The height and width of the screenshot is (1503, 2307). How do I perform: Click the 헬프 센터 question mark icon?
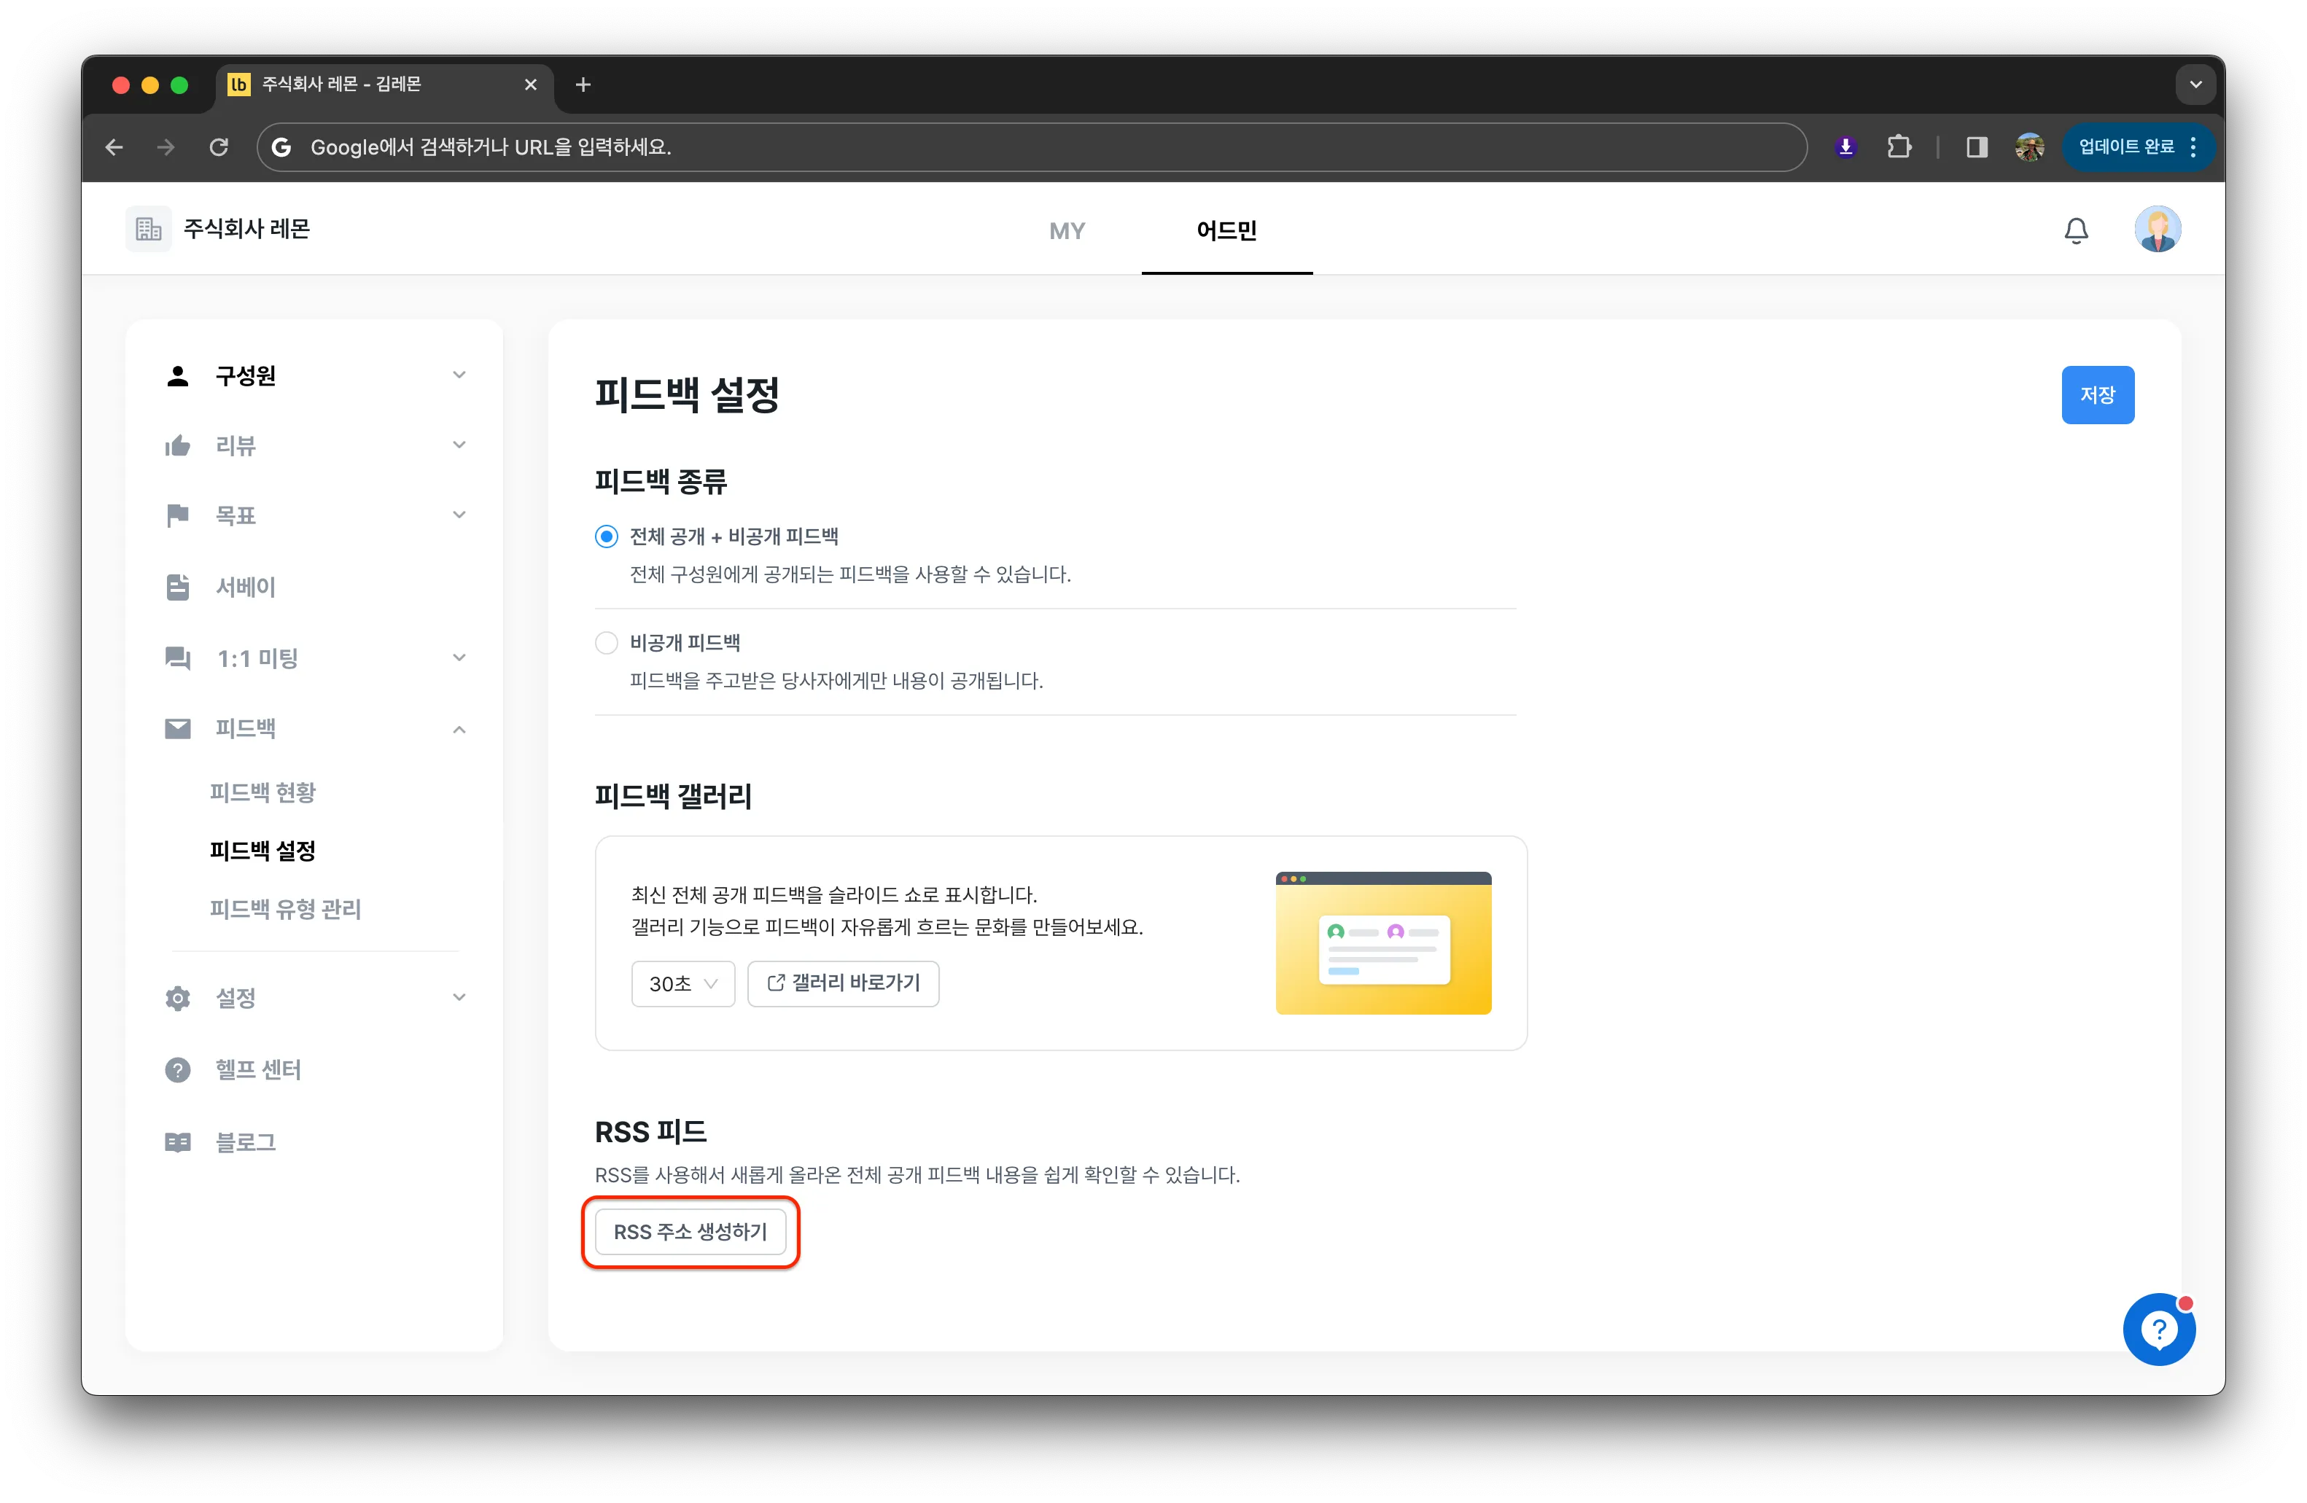[177, 1070]
